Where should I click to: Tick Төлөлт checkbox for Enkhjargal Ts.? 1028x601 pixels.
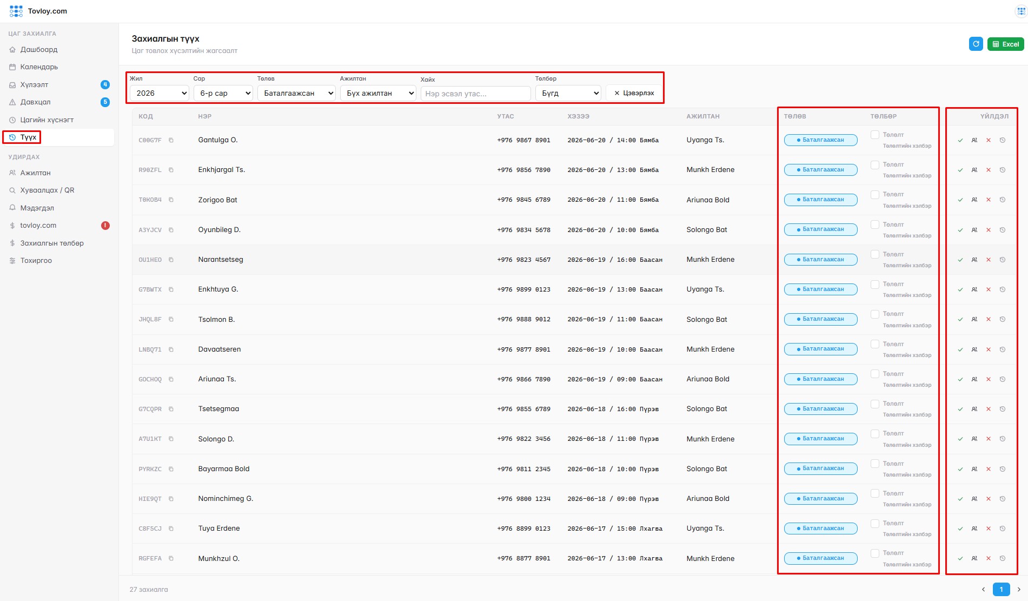click(875, 164)
